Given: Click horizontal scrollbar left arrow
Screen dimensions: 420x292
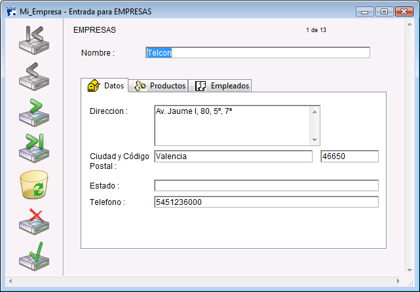Looking at the screenshot, I should coord(10,281).
